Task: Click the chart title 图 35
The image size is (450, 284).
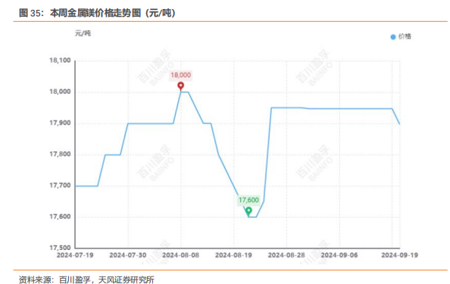Action: tap(97, 13)
